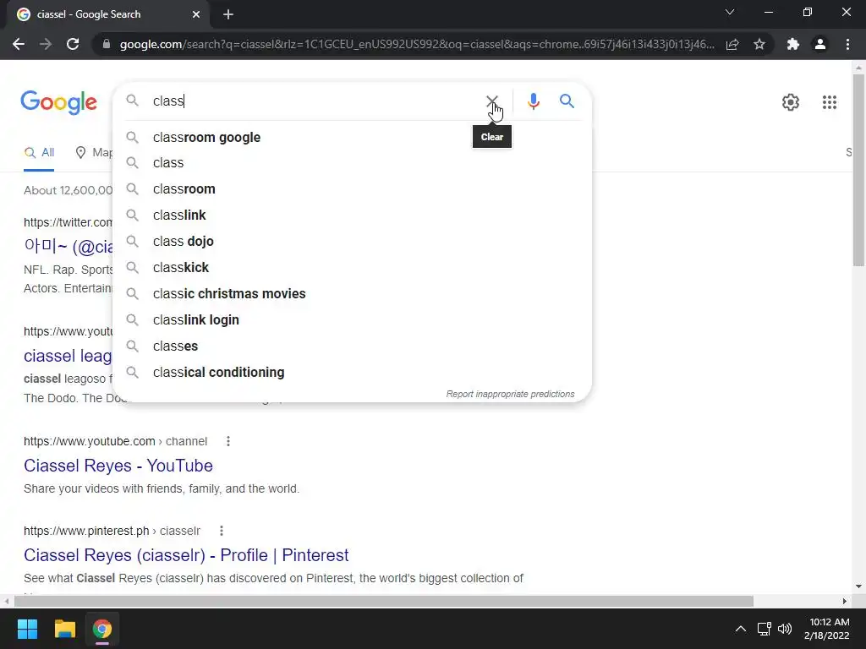Screen dimensions: 866x649
Task: Select suggestion 'classroom google'
Action: 352,138
